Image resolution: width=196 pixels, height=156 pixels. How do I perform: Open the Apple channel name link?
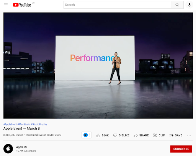point(20,147)
